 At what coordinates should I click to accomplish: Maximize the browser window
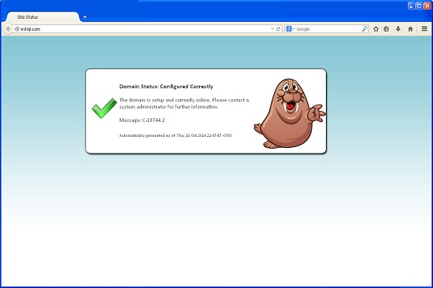coord(419,6)
